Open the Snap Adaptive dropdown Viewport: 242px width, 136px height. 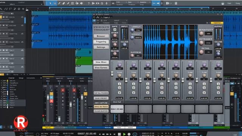[145, 2]
